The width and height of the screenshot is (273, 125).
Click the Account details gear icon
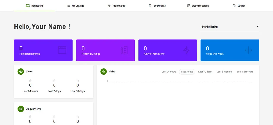[x=189, y=6]
